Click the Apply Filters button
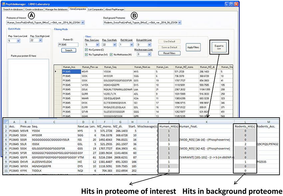 (193, 47)
